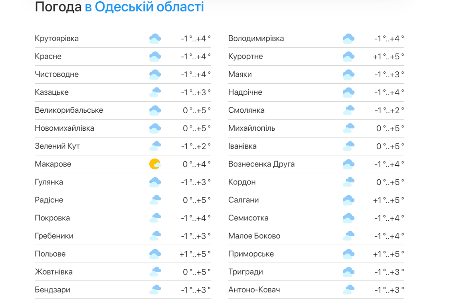455x306 pixels.
Task: Select the Малое Боково location
Action: (x=254, y=236)
